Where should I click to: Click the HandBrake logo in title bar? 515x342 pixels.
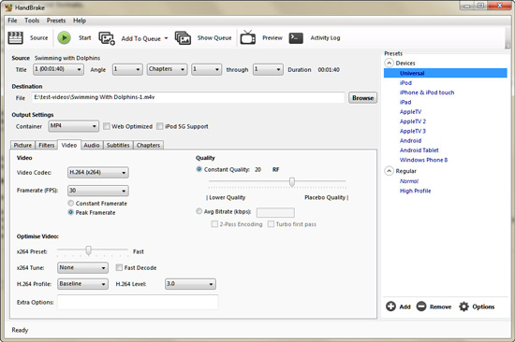(8, 7)
